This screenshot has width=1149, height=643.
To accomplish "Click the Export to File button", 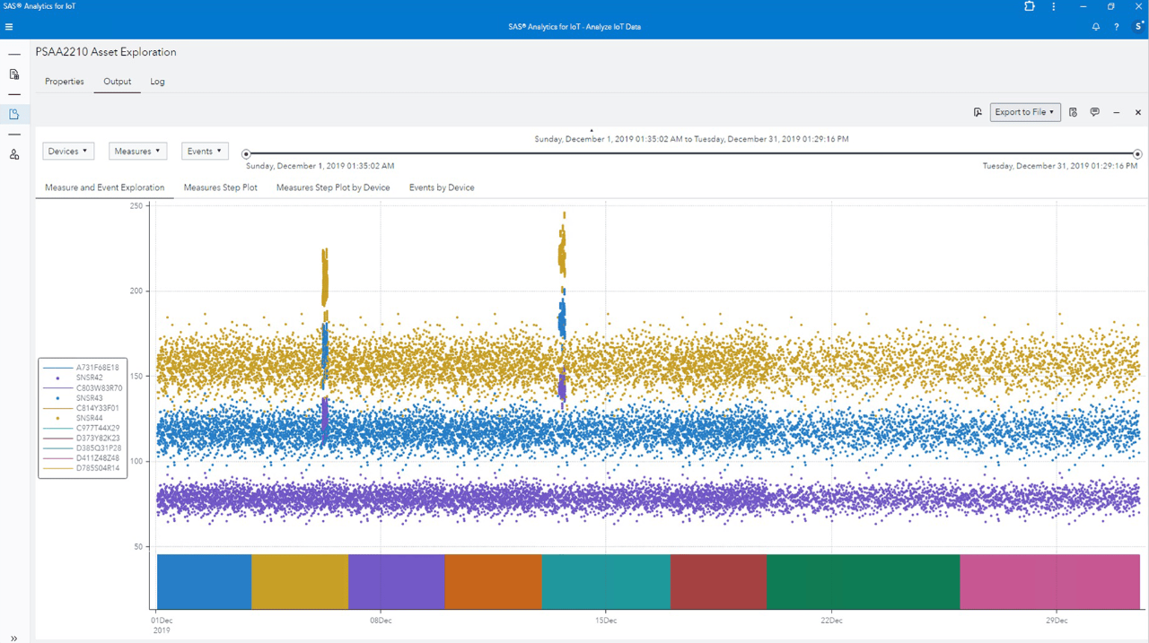I will (1025, 112).
